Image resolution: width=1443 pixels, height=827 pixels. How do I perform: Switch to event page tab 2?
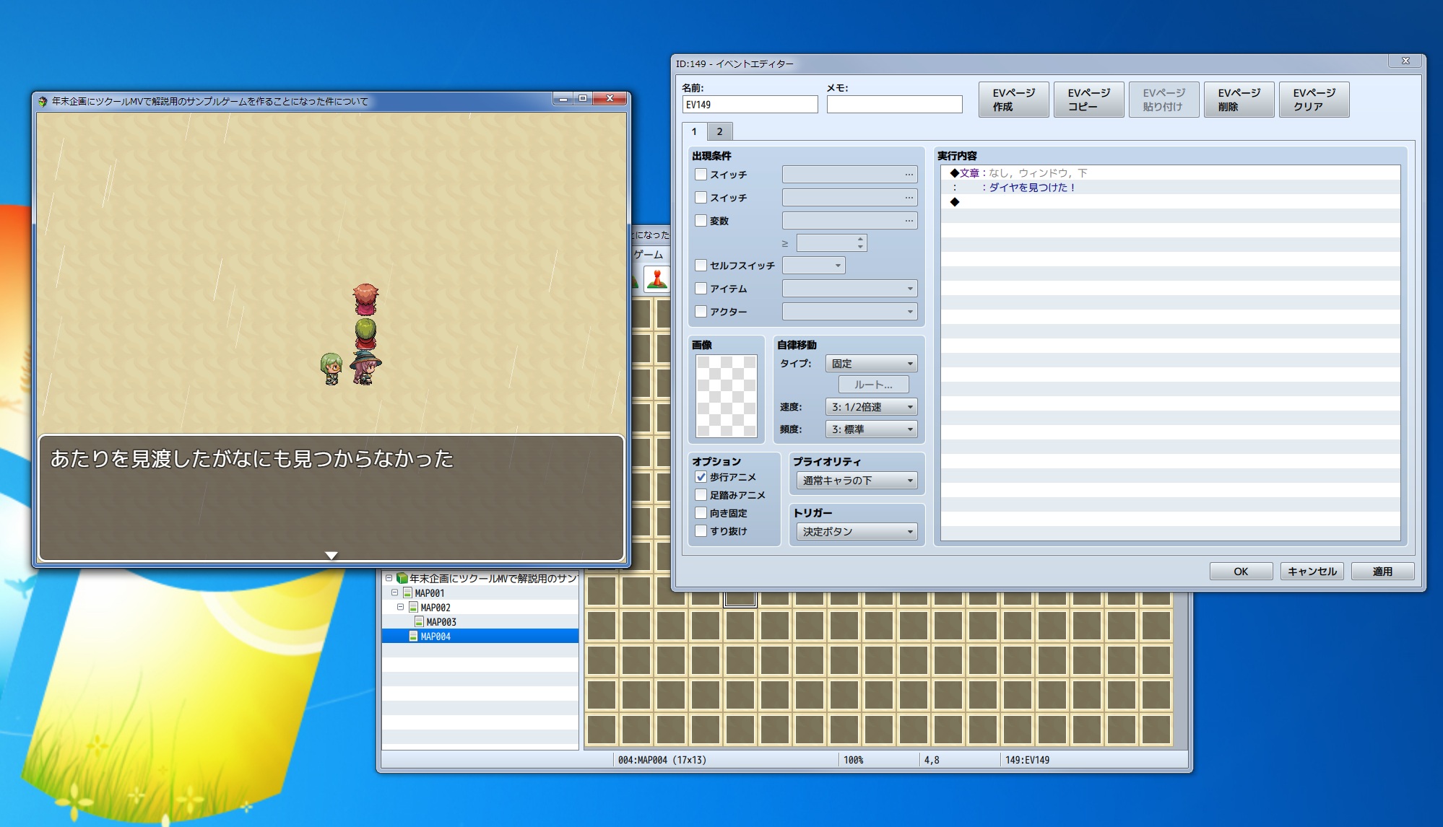pyautogui.click(x=719, y=131)
